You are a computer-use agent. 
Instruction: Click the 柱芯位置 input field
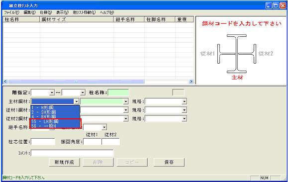43,142
